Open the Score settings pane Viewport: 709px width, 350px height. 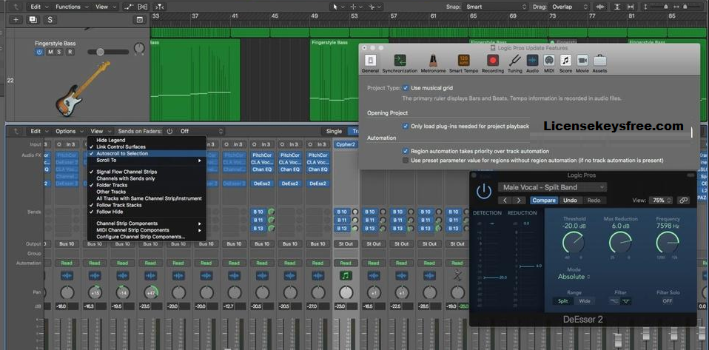click(x=565, y=64)
